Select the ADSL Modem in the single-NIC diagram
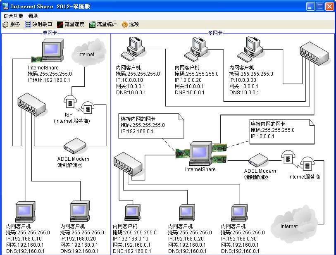 coord(74,147)
